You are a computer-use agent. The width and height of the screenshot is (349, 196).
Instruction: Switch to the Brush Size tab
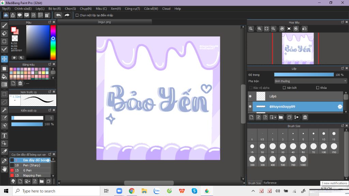254,183
